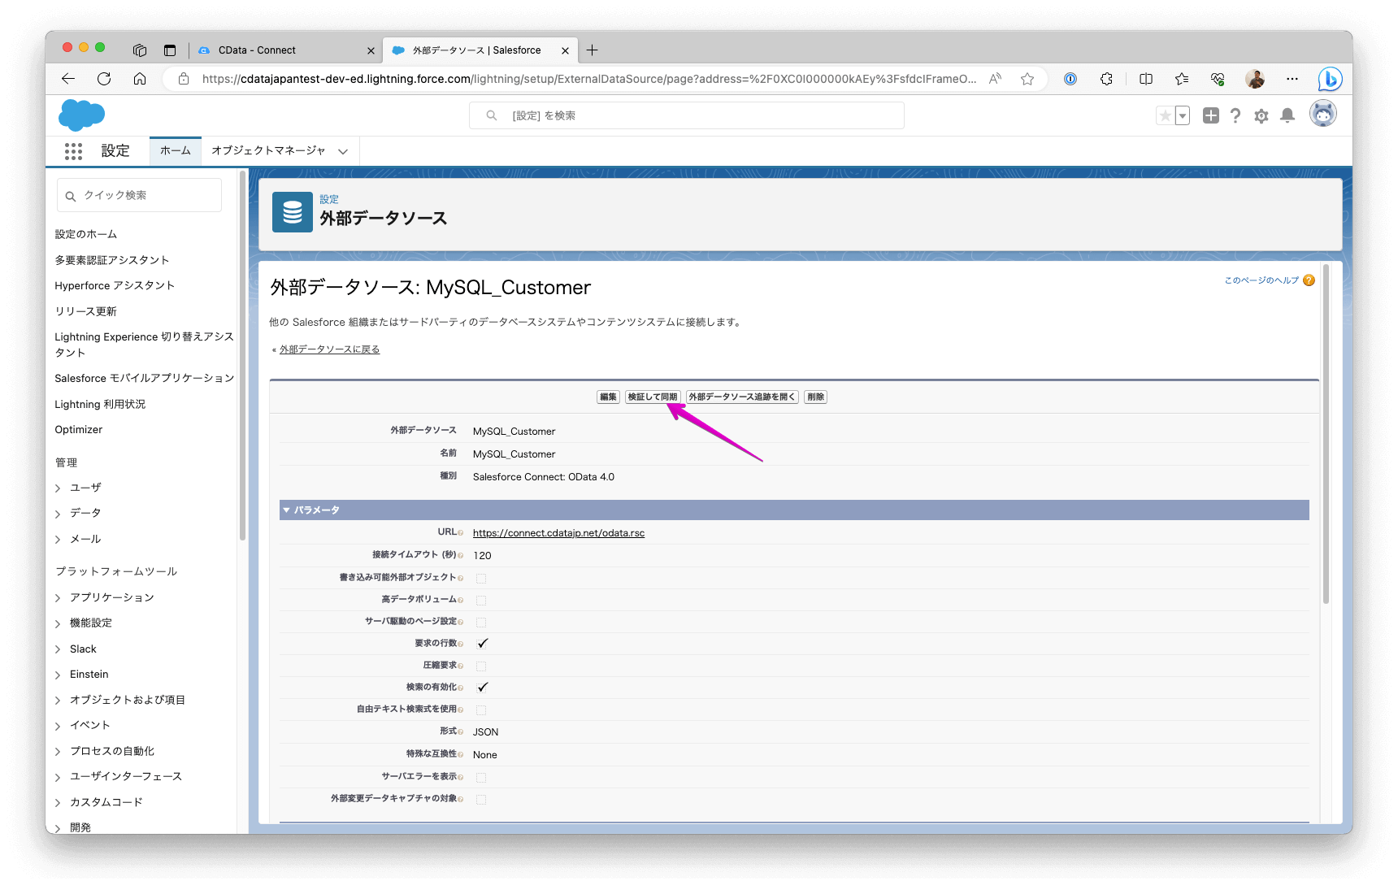Open the workspaces icon
1398x894 pixels.
140,50
